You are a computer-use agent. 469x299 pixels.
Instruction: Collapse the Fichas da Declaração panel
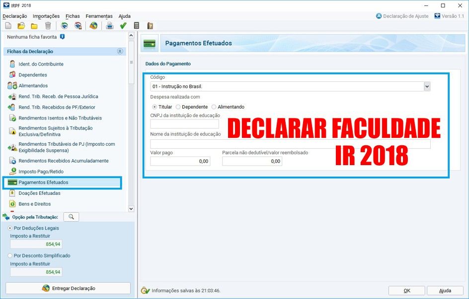pos(120,51)
